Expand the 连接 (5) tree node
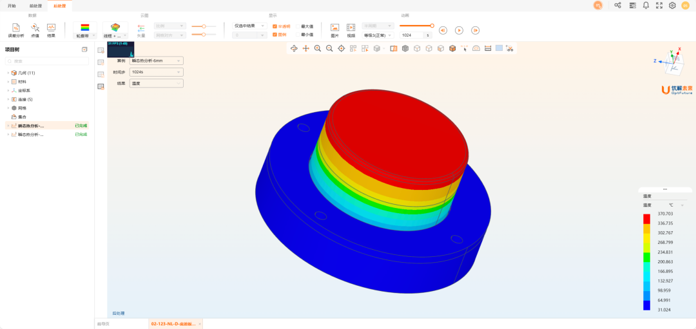This screenshot has height=329, width=696. pos(8,99)
